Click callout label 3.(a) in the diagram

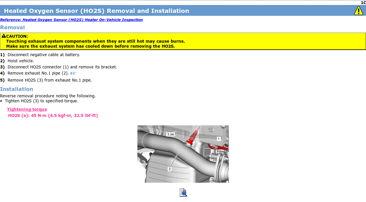(x=170, y=134)
